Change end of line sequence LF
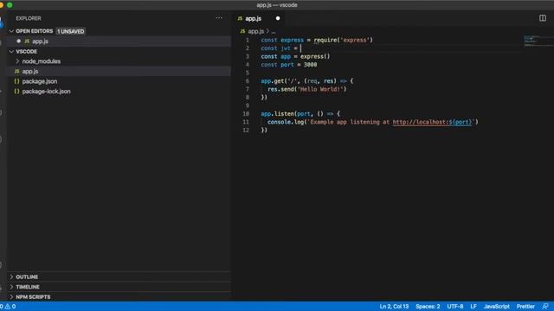Image resolution: width=554 pixels, height=311 pixels. [473, 307]
